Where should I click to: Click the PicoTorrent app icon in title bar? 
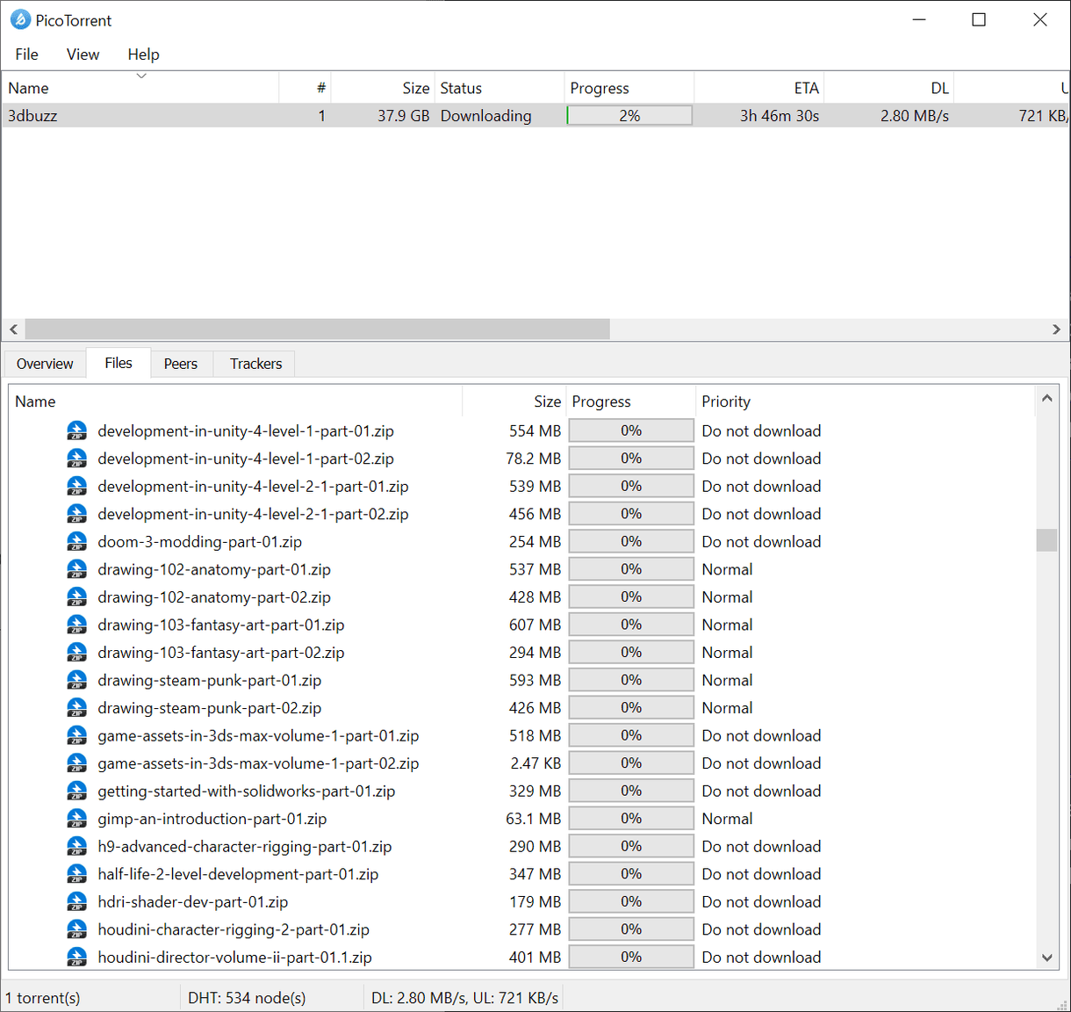(20, 19)
